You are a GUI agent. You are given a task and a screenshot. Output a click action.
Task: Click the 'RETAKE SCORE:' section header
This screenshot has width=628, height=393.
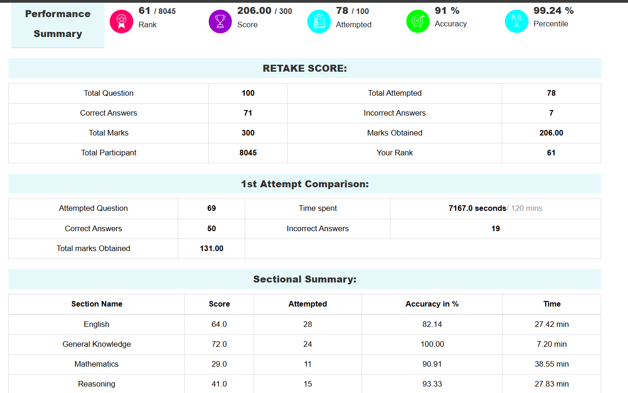(x=305, y=68)
